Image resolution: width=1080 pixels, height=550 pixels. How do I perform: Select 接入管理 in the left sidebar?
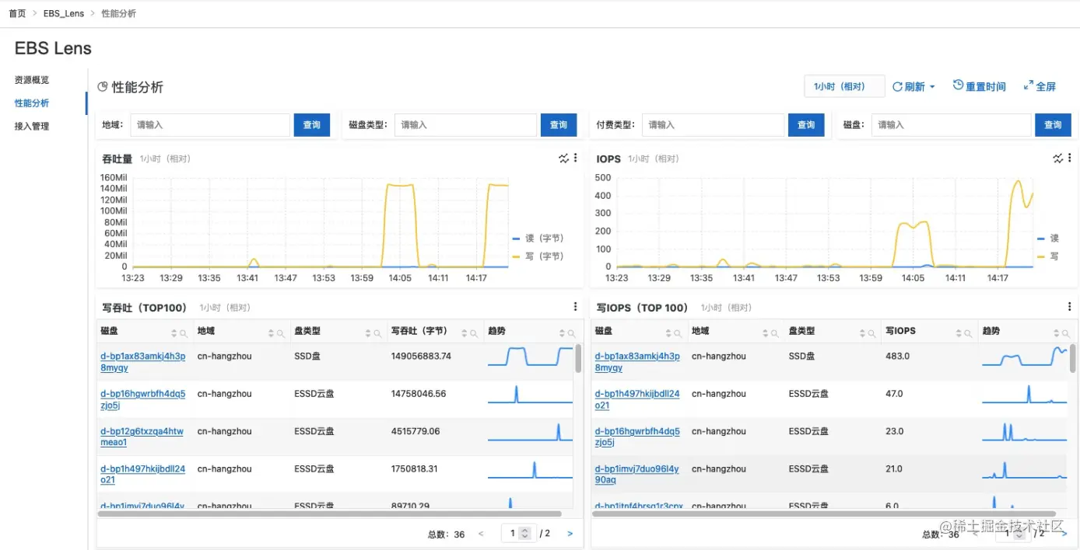(32, 126)
